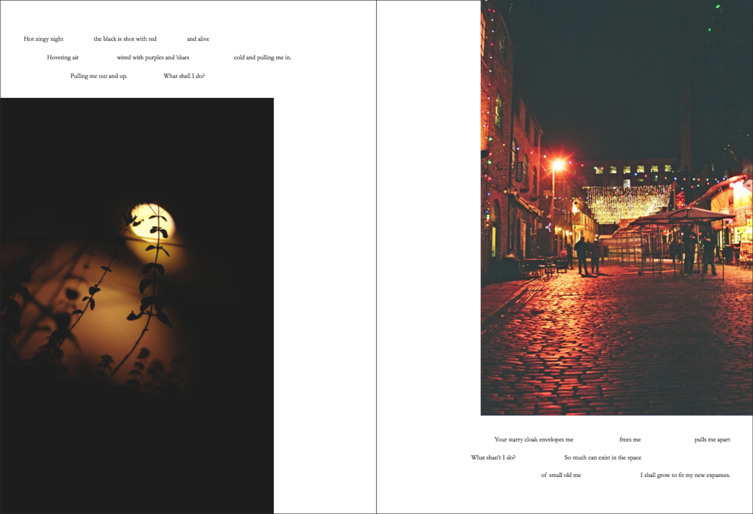Click 'cold and pulling me in.'
This screenshot has width=753, height=514.
click(x=262, y=57)
